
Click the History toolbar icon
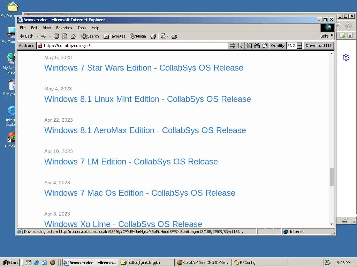coord(153,36)
